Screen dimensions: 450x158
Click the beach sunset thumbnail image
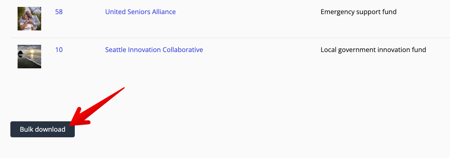29,56
